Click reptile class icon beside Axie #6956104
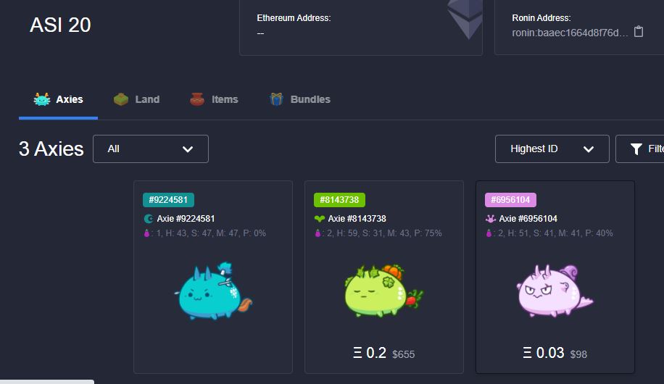The width and height of the screenshot is (664, 384). pyautogui.click(x=490, y=219)
